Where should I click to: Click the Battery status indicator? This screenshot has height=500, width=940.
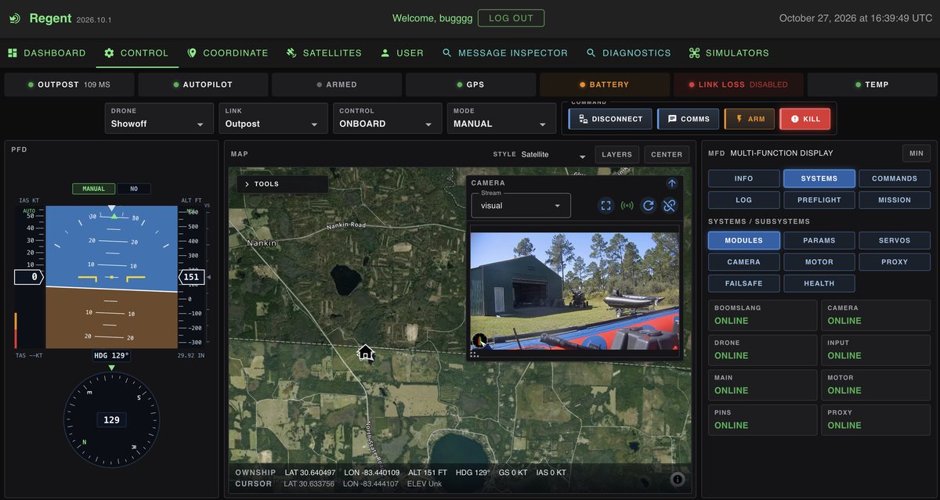tap(605, 85)
